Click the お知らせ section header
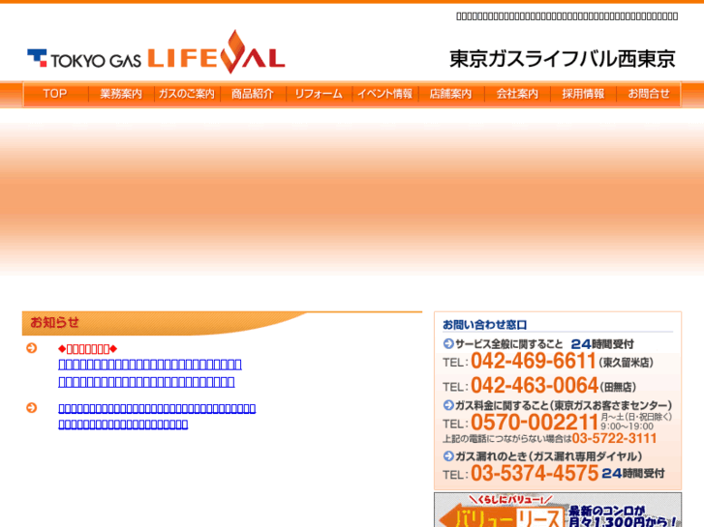 (222, 323)
